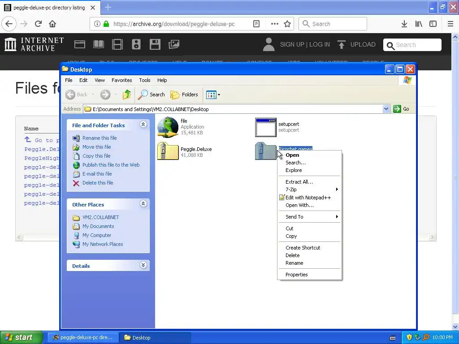
Task: Open the Explorer Tools menu
Action: [x=145, y=80]
